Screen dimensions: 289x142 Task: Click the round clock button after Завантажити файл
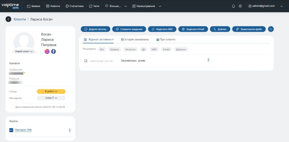point(271,29)
